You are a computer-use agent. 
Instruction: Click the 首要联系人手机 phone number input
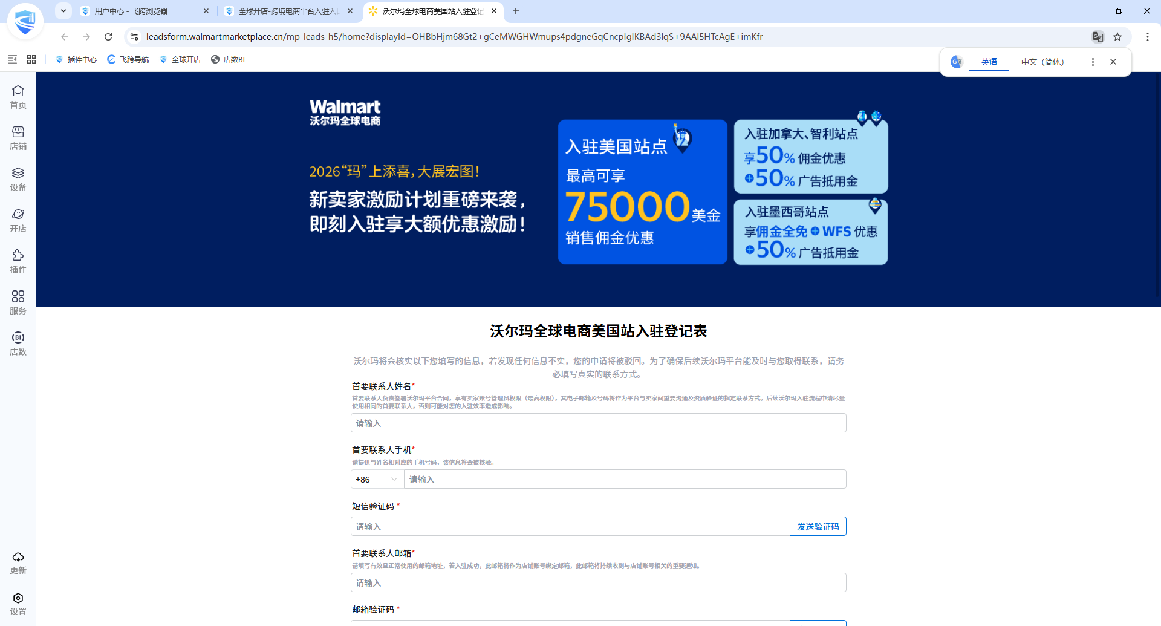point(625,479)
